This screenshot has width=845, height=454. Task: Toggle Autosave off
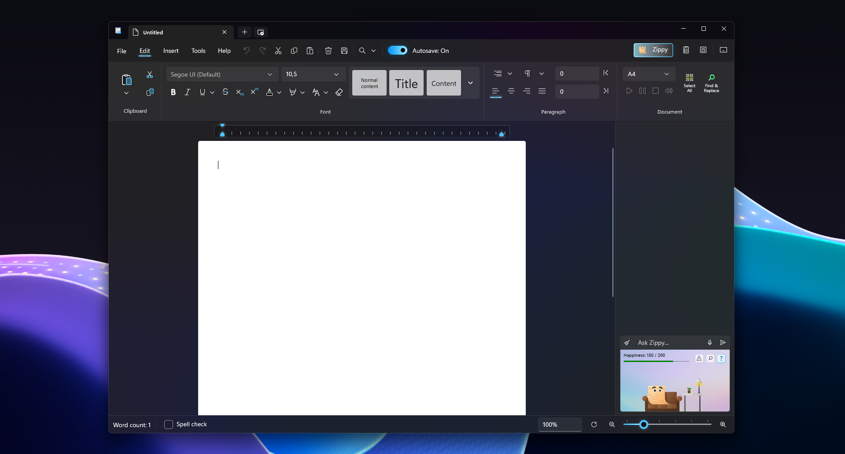[x=397, y=50]
